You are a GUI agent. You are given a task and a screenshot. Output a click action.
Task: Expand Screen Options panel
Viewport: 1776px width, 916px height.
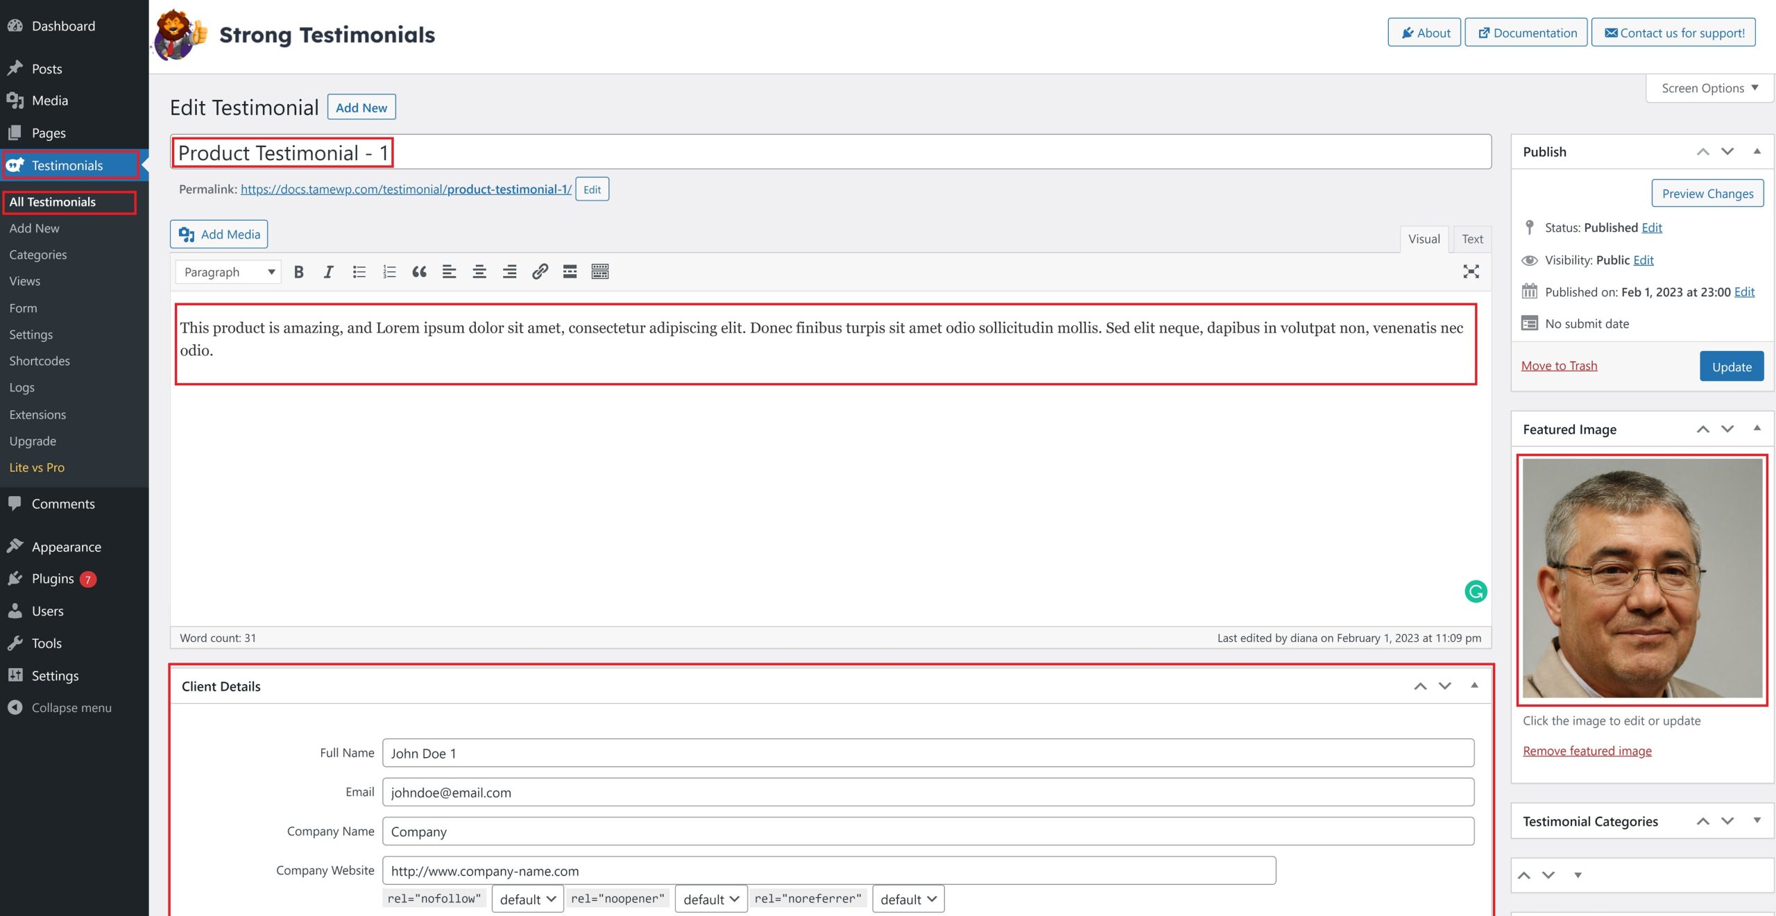(x=1709, y=88)
